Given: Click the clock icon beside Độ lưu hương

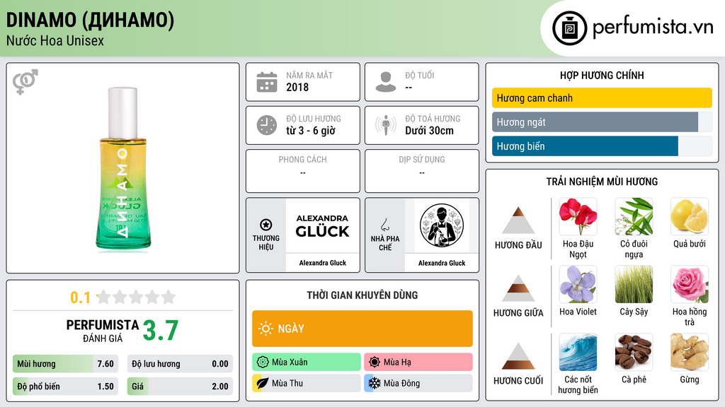Looking at the screenshot, I should tap(267, 125).
